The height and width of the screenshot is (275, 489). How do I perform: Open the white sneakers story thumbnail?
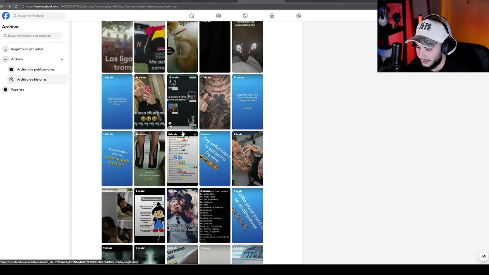[x=248, y=47]
